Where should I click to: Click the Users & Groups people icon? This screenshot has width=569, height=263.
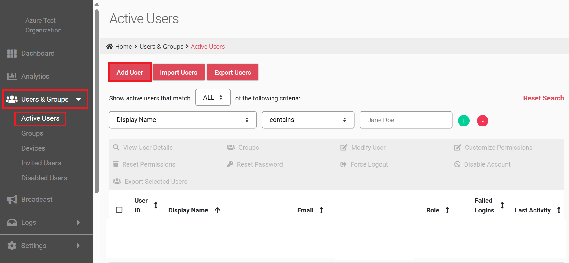[12, 99]
